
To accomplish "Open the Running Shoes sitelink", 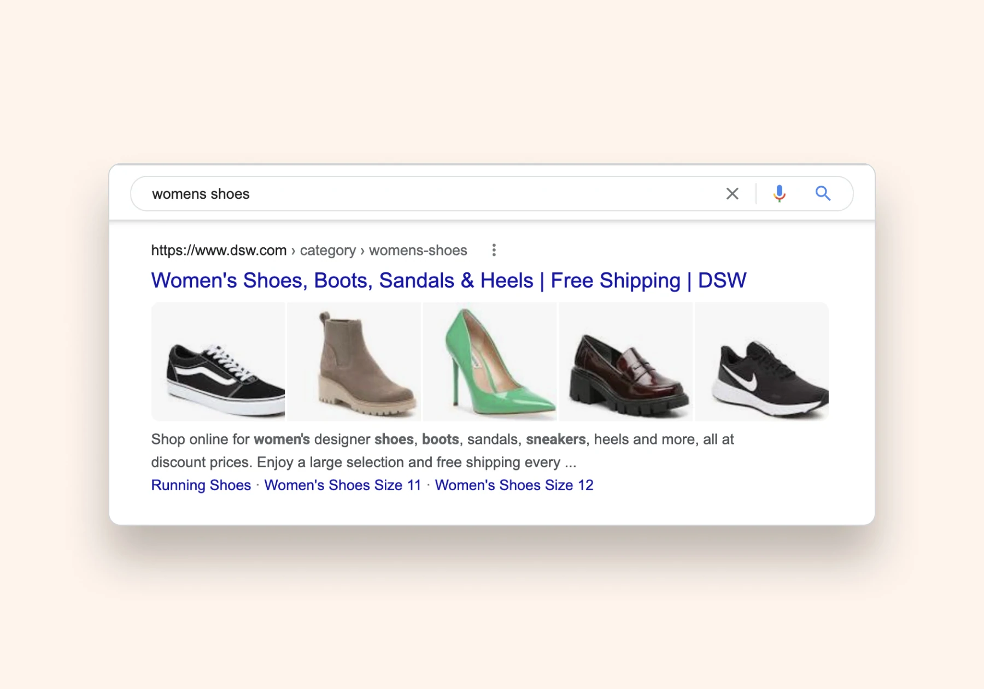I will (201, 485).
